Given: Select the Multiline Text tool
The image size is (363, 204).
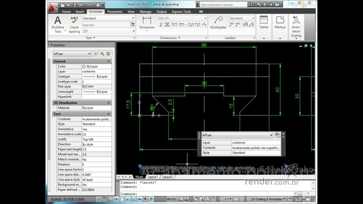Looking at the screenshot, I should tap(58, 24).
